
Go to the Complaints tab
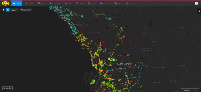(x=55, y=4)
